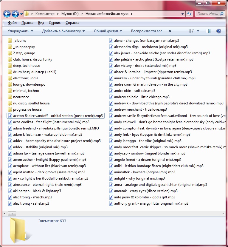Expand breadcrumb arrow after Музон (D:)
This screenshot has width=228, height=247.
[x=82, y=14]
